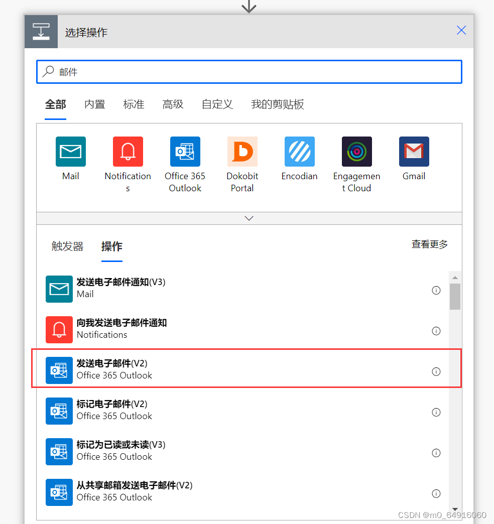Show info for 发送电子邮件(V2)
The image size is (494, 524).
[x=436, y=371]
